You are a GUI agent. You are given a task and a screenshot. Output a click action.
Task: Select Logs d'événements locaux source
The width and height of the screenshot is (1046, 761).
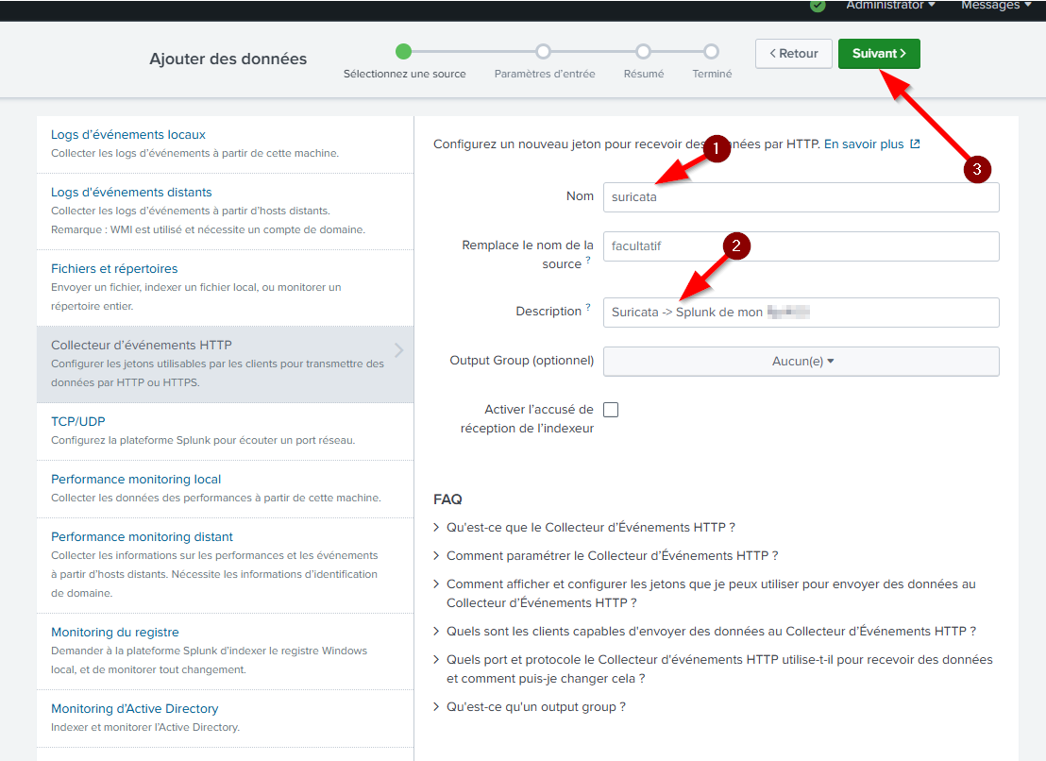(128, 135)
